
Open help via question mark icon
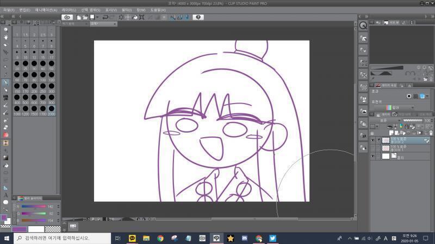(x=198, y=17)
